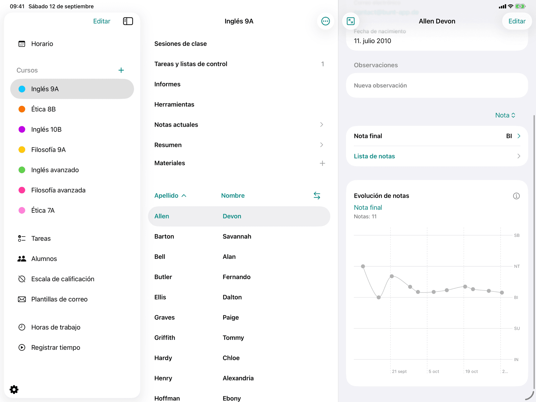Click Nueva observación field
536x402 pixels.
[x=437, y=85]
